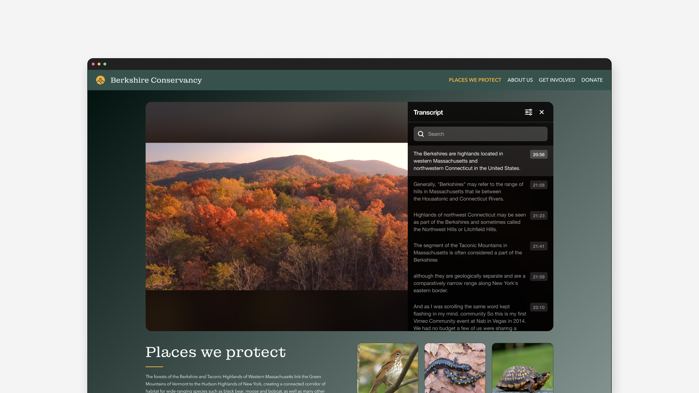Screen dimensions: 699x393
Task: Click the Donate link
Action: tap(592, 80)
